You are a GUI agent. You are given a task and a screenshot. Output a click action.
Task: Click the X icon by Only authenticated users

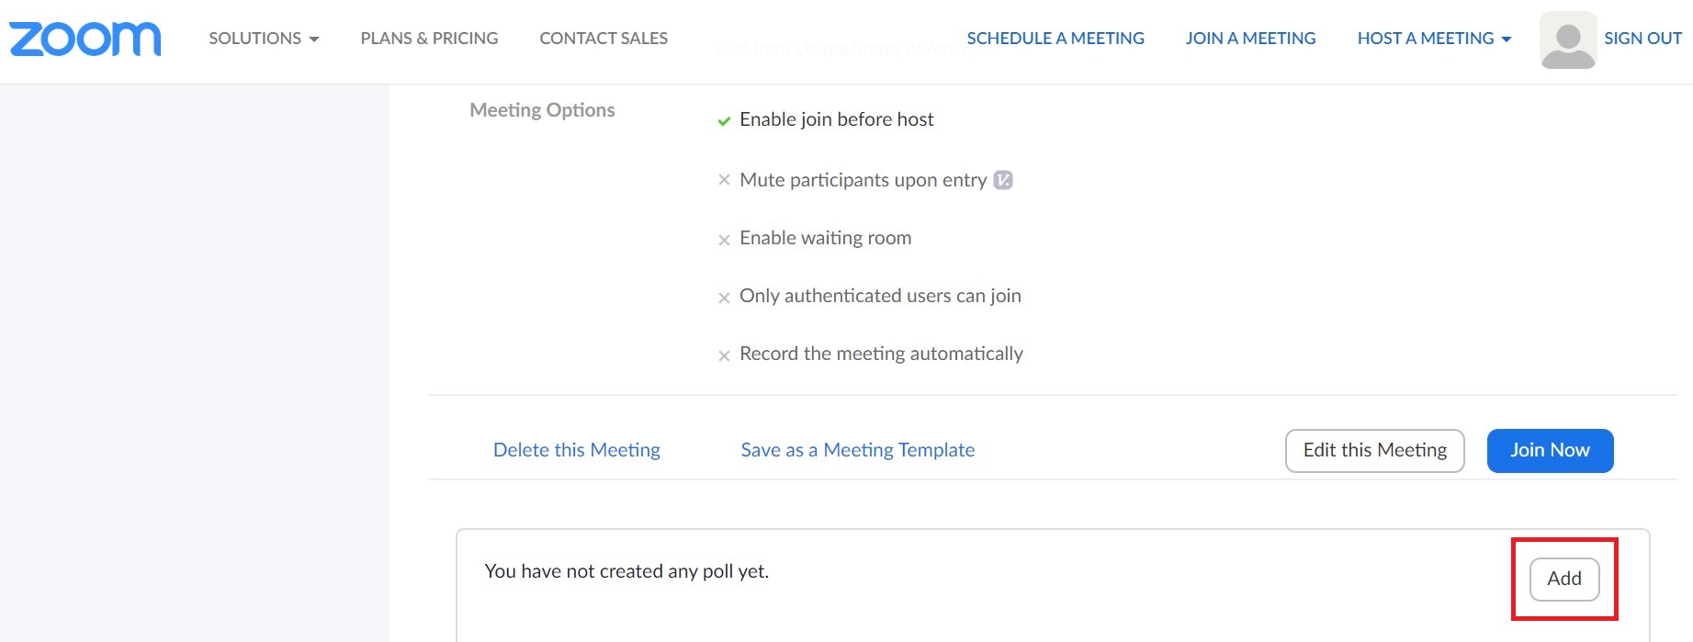point(724,298)
